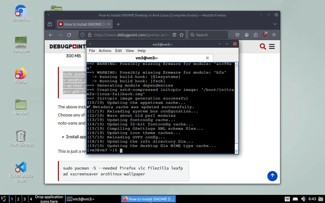The width and height of the screenshot is (325, 203).
Task: Activate Firefox taskbar window button
Action: point(149,199)
